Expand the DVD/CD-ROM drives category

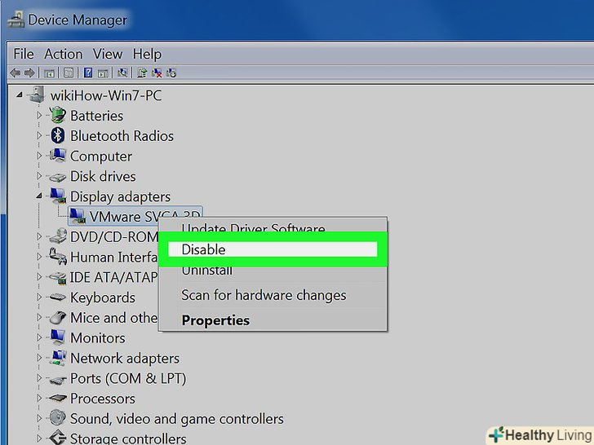click(39, 236)
